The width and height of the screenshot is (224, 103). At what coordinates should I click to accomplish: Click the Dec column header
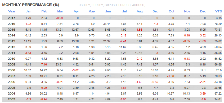point(203,12)
